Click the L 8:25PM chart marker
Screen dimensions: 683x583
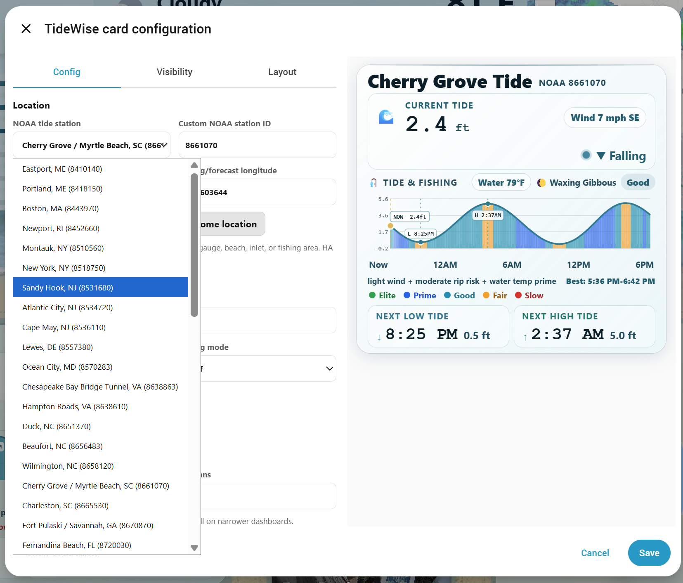pos(421,234)
